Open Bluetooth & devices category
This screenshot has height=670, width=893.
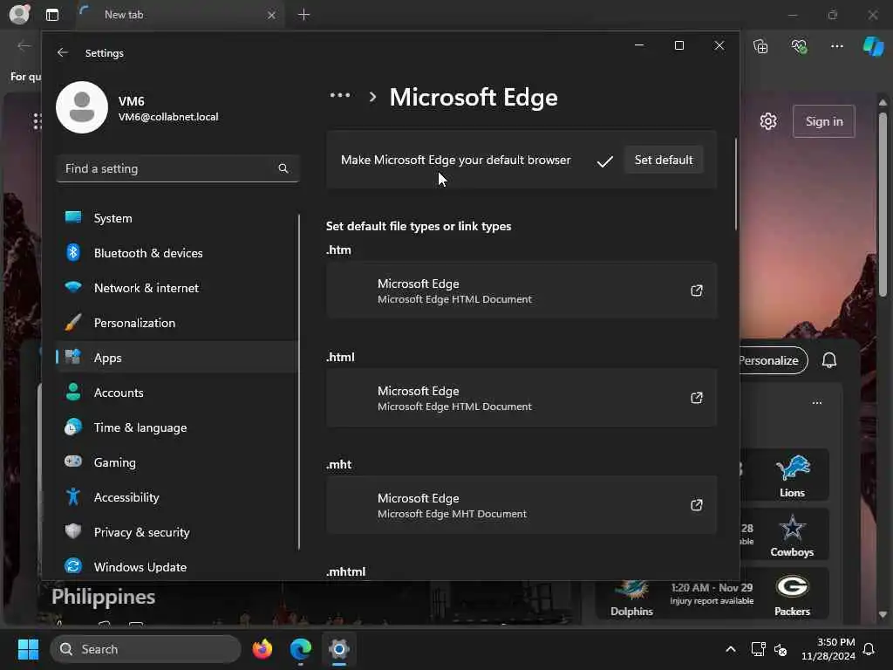(177, 253)
